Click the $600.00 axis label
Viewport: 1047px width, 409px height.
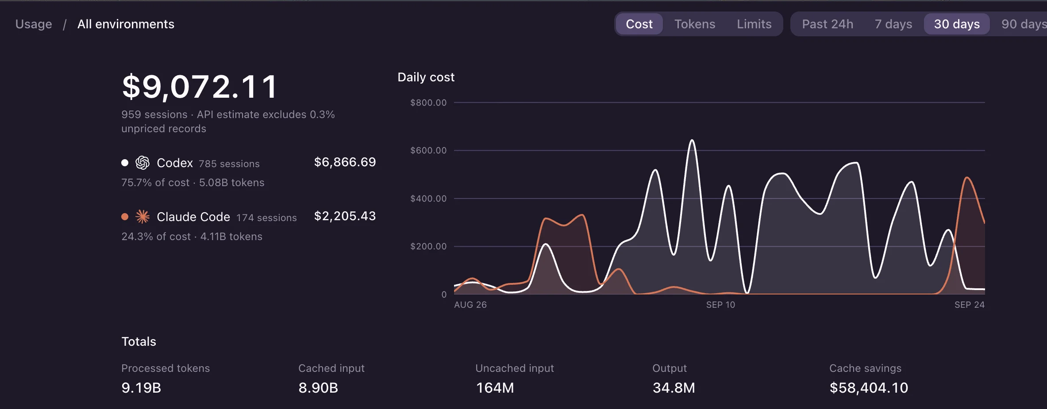point(428,150)
